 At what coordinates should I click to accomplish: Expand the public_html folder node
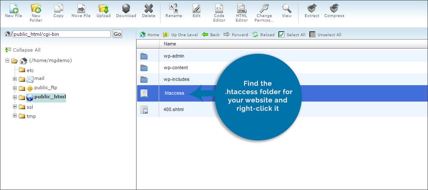[x=15, y=97]
